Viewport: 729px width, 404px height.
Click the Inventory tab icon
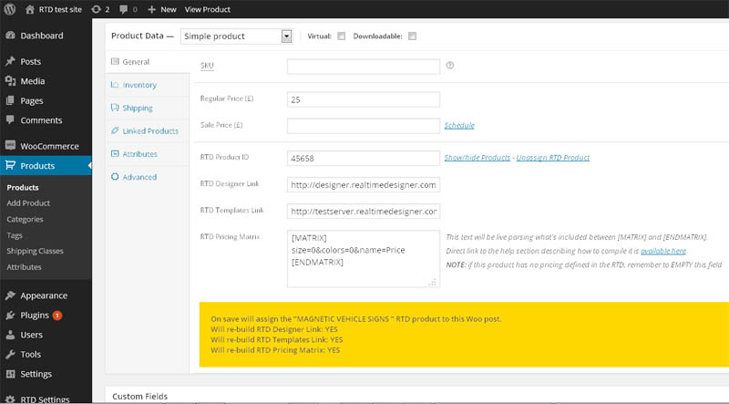115,84
